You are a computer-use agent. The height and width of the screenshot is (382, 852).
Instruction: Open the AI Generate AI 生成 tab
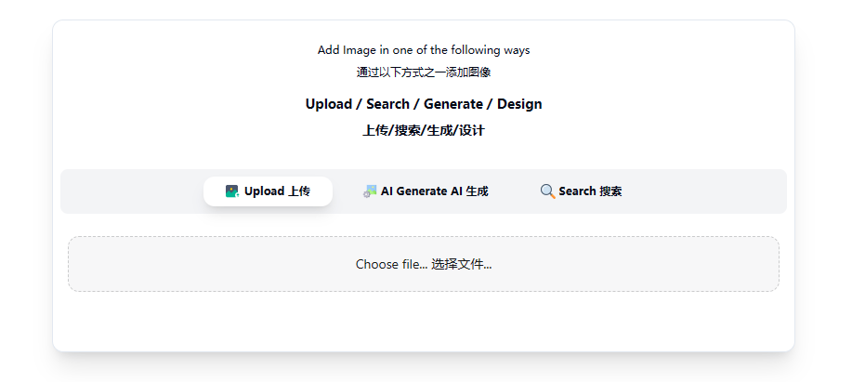tap(426, 191)
